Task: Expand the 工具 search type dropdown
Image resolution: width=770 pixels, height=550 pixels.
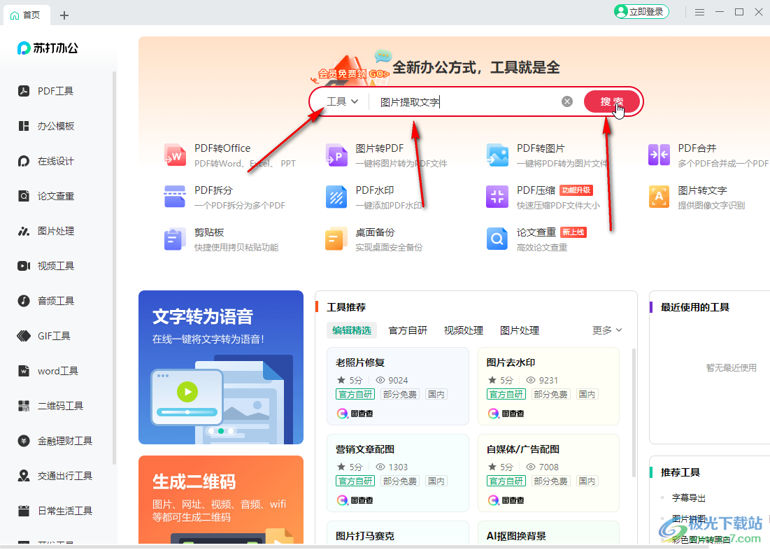Action: [x=343, y=101]
